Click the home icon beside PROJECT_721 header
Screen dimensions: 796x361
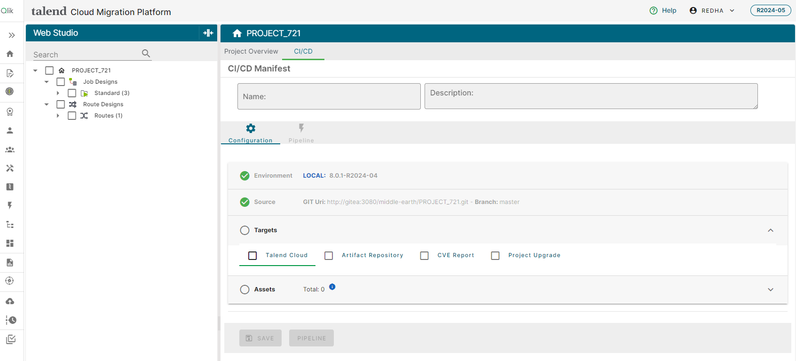pos(237,33)
